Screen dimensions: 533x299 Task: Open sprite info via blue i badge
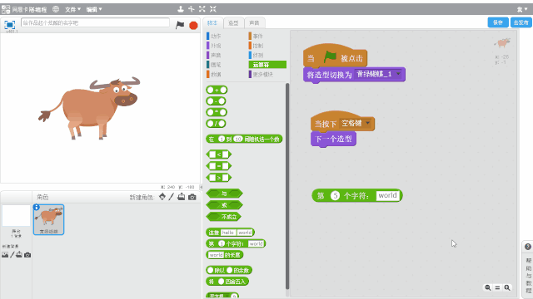point(37,207)
